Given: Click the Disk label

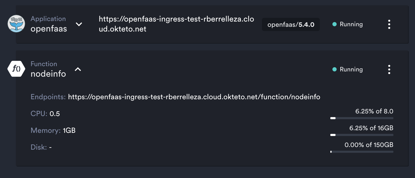Looking at the screenshot, I should tap(39, 147).
